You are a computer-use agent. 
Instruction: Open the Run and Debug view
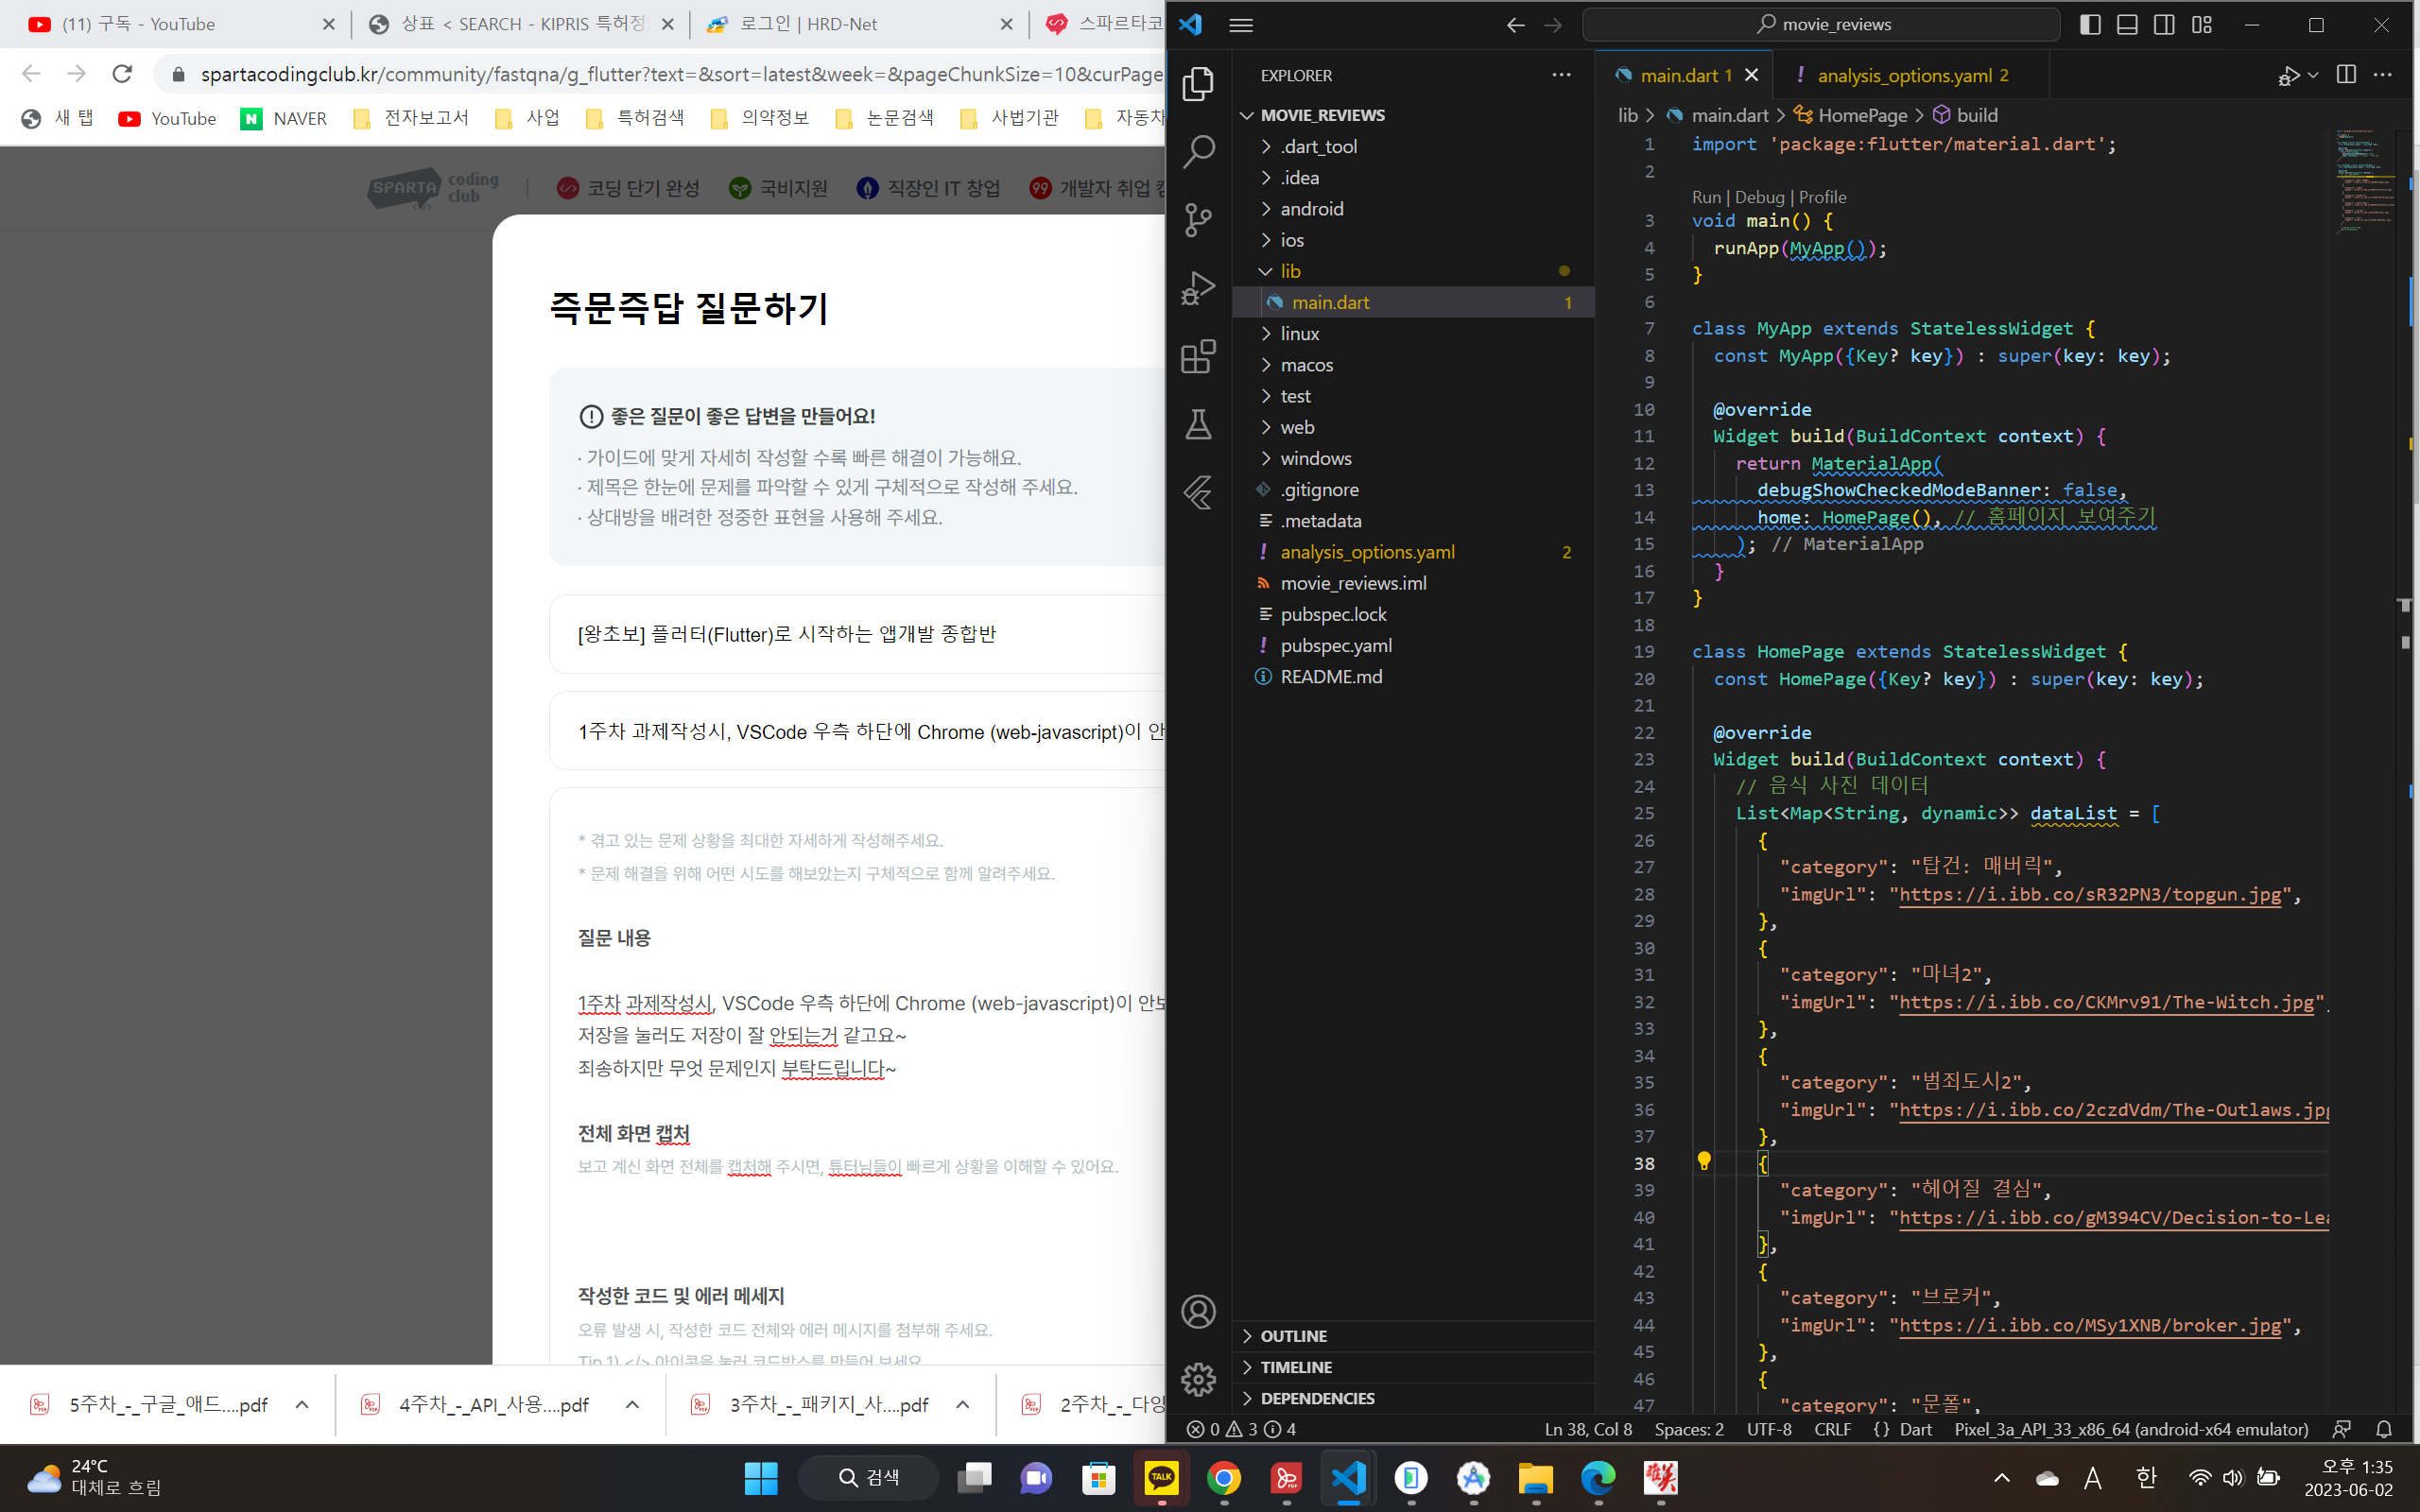1198,288
